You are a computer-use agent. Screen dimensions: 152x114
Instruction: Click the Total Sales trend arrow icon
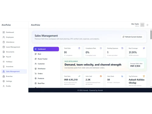pyautogui.click(x=79, y=76)
